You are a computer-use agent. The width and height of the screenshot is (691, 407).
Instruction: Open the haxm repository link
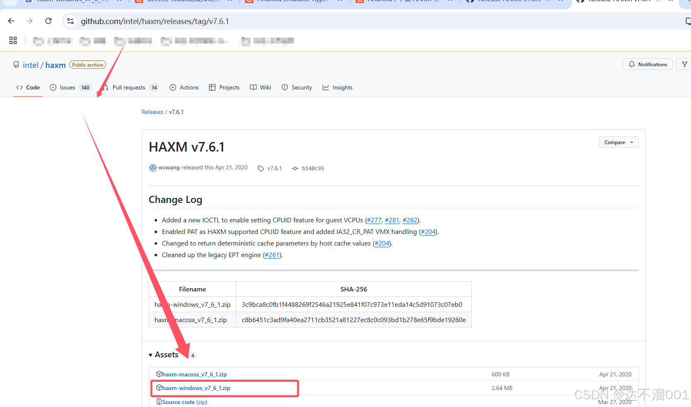pos(56,65)
